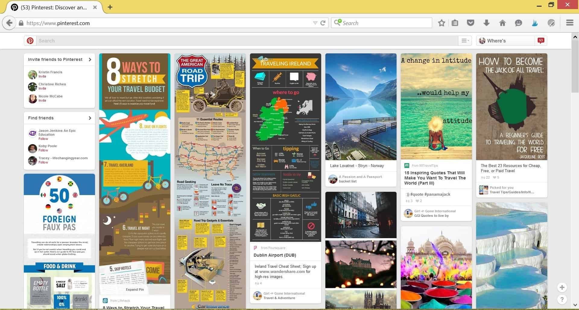Click the Pinterest search input field

pos(241,41)
